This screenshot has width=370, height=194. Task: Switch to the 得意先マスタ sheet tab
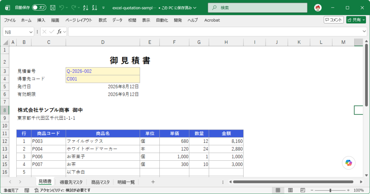(71, 182)
